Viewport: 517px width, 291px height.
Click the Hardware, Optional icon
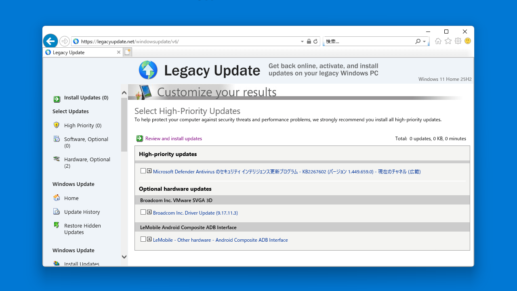pyautogui.click(x=57, y=159)
